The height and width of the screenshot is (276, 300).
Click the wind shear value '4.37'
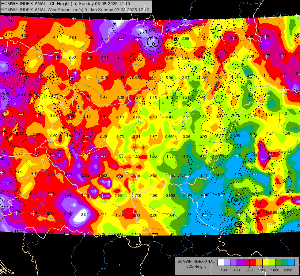tap(9, 35)
